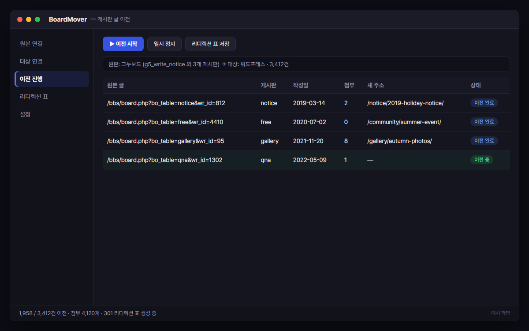Click the 새 주소 column header
The height and width of the screenshot is (331, 529).
click(x=376, y=85)
